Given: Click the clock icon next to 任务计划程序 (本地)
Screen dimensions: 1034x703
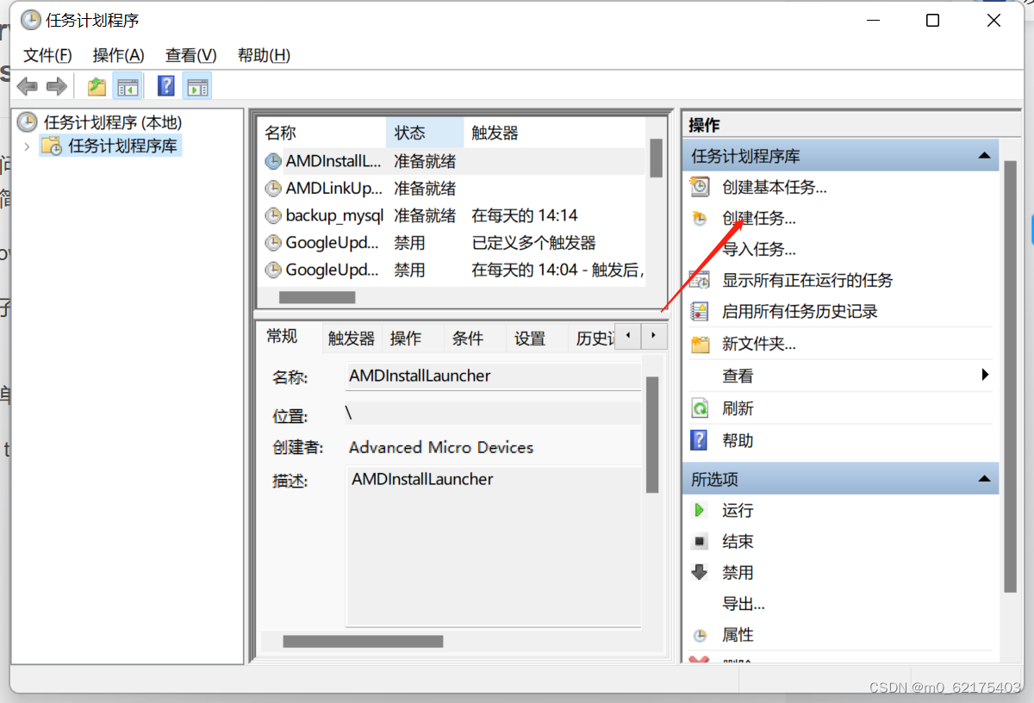Looking at the screenshot, I should (x=28, y=122).
